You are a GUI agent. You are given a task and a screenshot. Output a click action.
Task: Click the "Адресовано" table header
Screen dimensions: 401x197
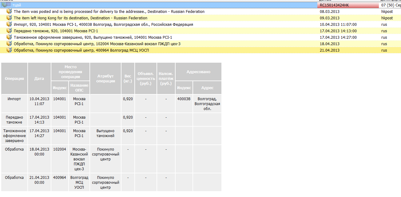pos(198,72)
